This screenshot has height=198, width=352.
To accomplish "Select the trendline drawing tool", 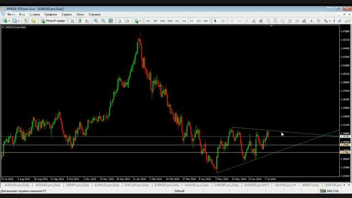I will [x=246, y=21].
